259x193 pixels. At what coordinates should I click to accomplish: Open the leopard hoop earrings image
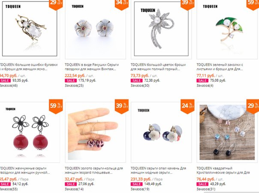[x=96, y=132]
